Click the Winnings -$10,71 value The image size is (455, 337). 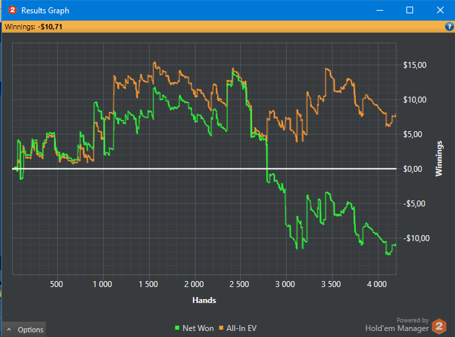50,27
